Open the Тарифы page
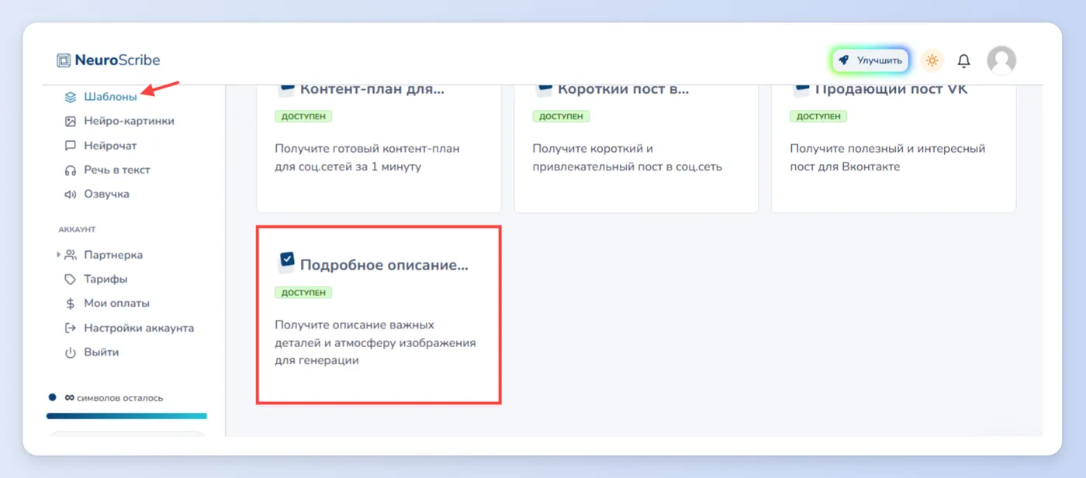The image size is (1086, 478). coord(105,279)
